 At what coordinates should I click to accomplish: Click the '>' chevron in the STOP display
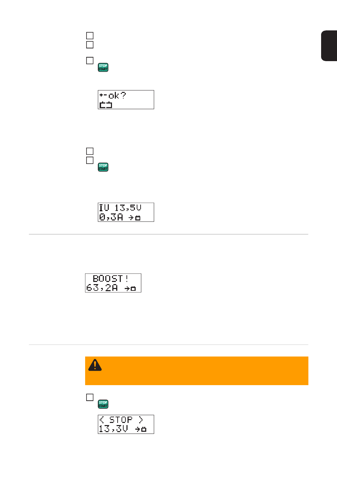[141, 420]
